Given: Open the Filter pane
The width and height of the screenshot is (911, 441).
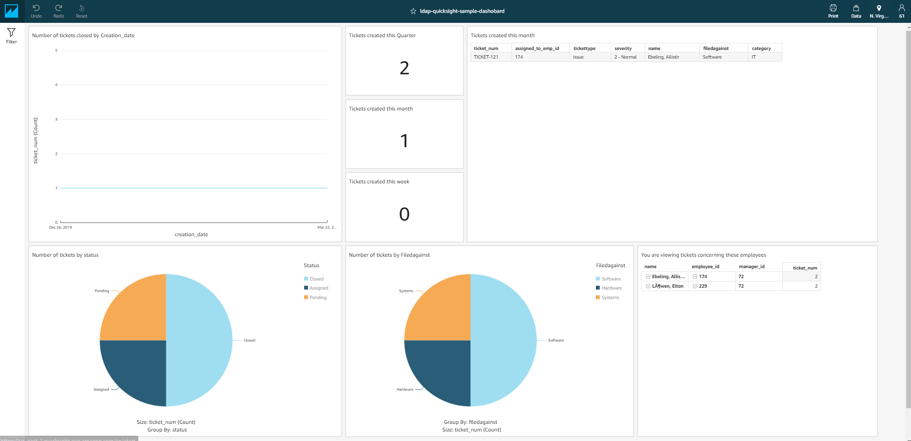Looking at the screenshot, I should pos(11,36).
